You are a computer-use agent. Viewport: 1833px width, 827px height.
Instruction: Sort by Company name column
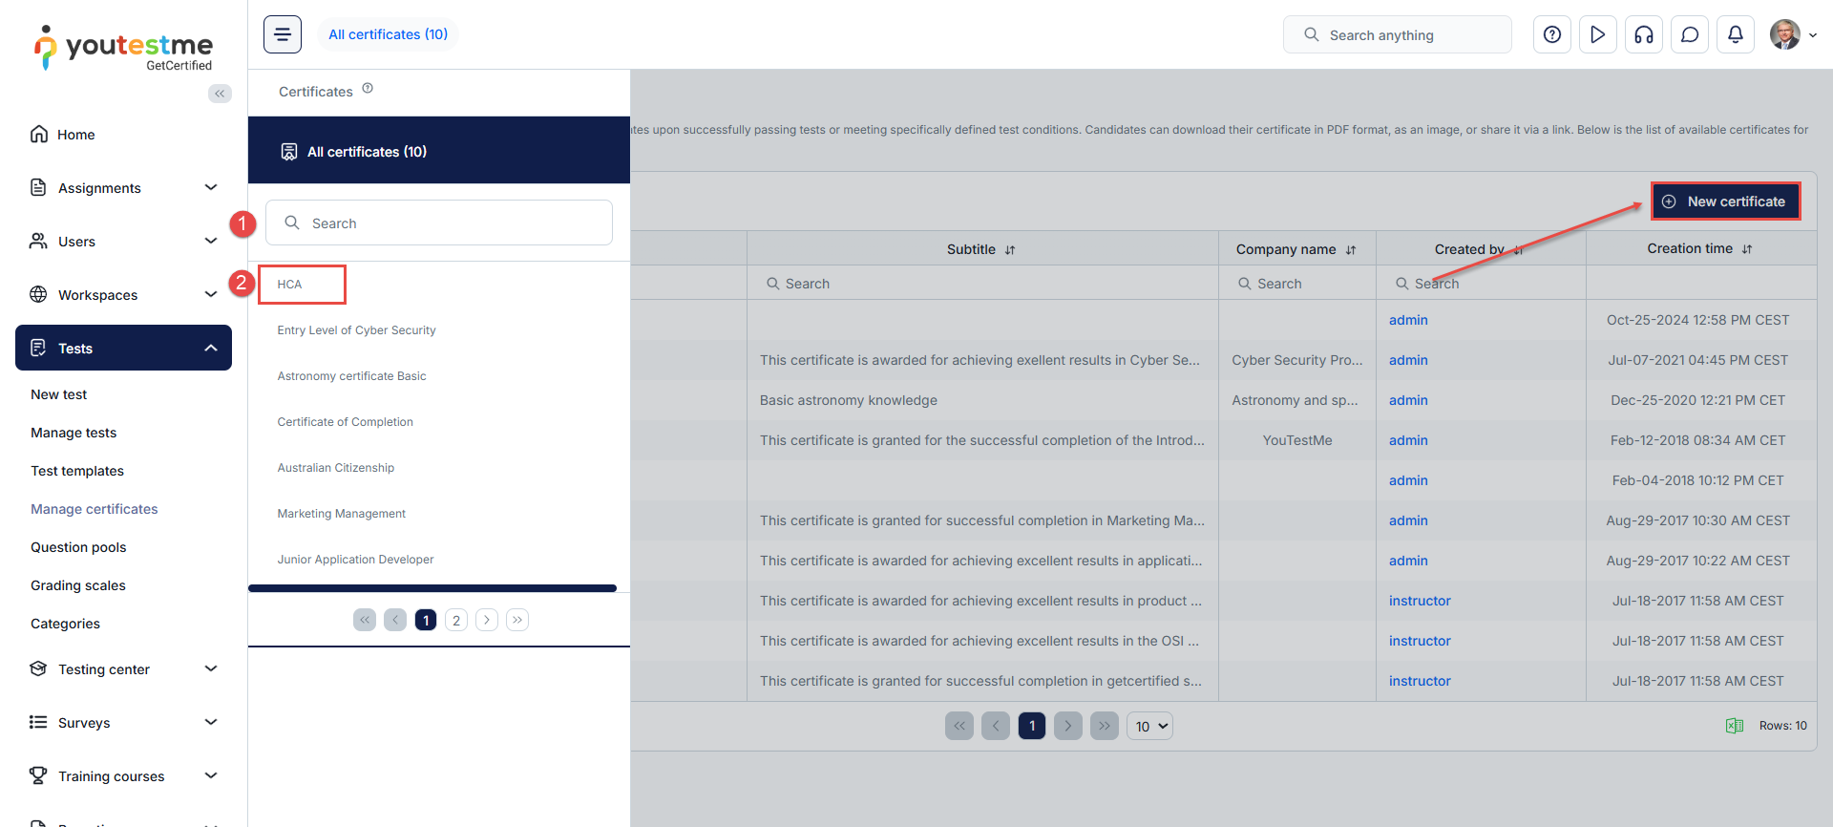coord(1351,250)
